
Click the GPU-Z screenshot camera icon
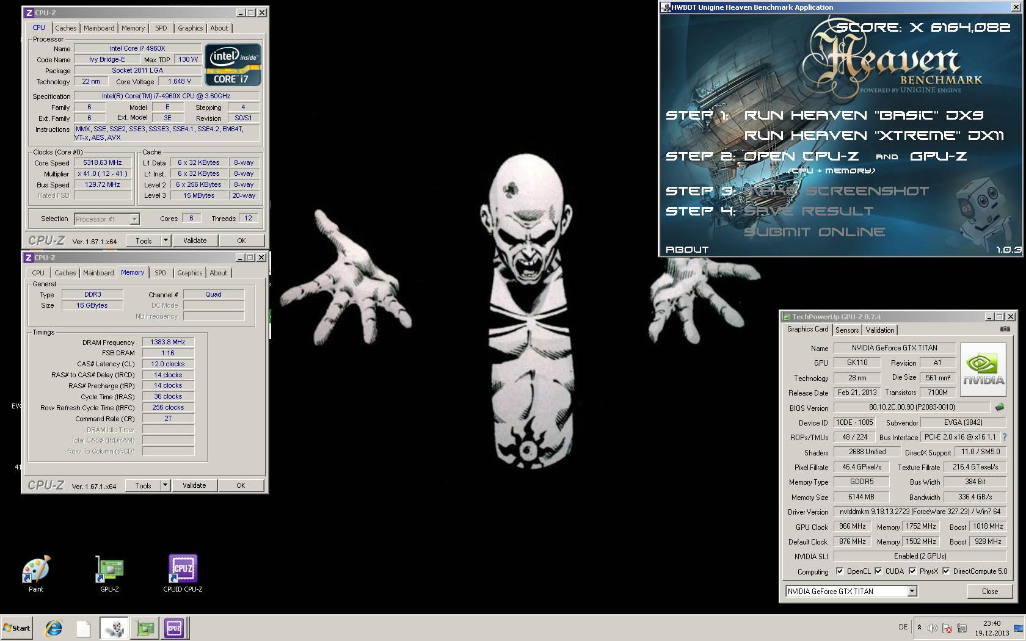coord(1005,329)
